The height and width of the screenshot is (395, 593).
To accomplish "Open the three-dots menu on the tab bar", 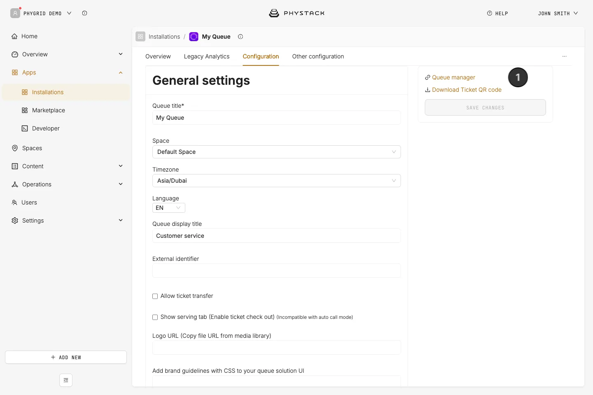I will click(x=565, y=56).
